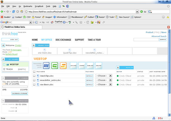This screenshot has width=171, height=121.
Task: Open the TAKE A TOUR tab
Action: [94, 40]
